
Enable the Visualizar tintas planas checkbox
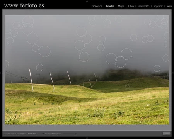43,134
